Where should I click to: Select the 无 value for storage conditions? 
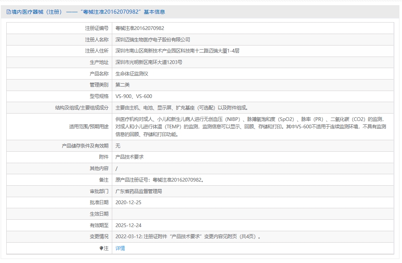(x=118, y=146)
